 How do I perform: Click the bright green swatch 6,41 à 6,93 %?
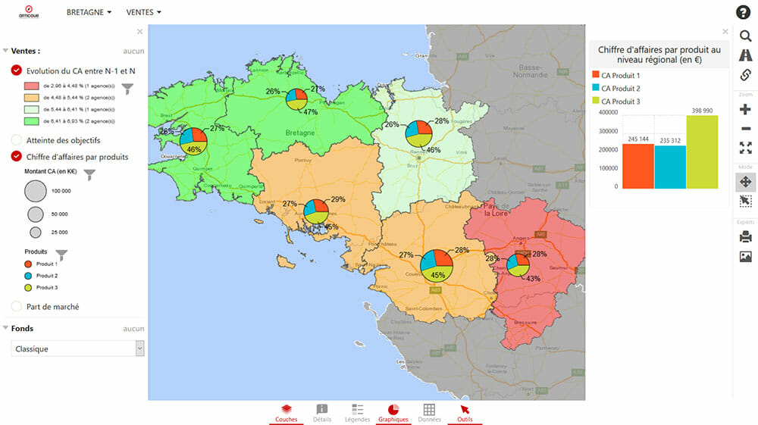click(31, 121)
